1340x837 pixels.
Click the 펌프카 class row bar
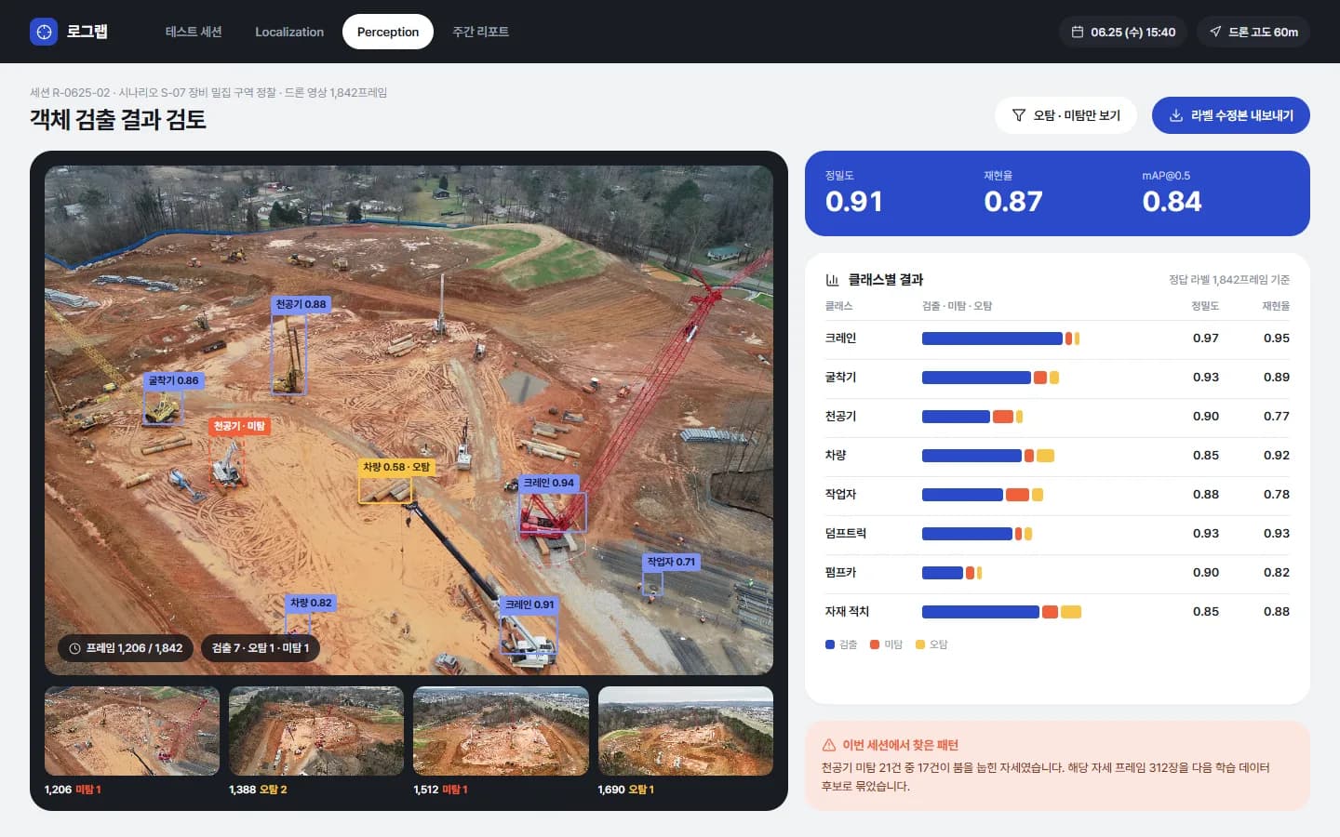click(952, 573)
